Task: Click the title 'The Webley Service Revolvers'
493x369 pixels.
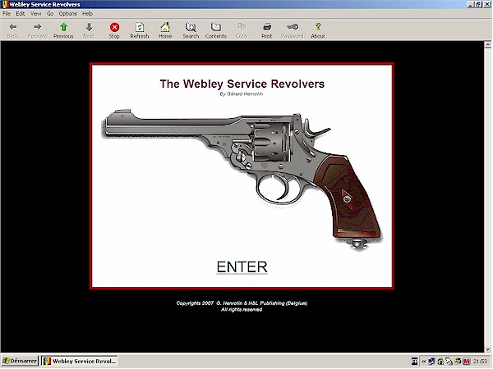Action: pos(242,84)
